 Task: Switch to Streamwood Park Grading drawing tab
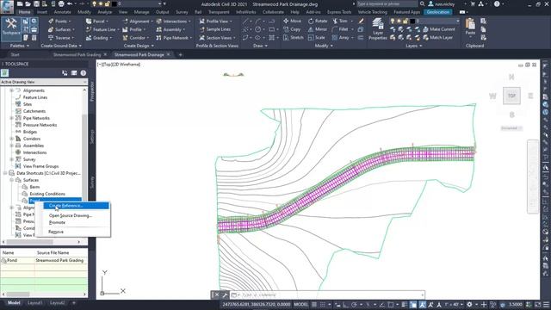tap(77, 55)
